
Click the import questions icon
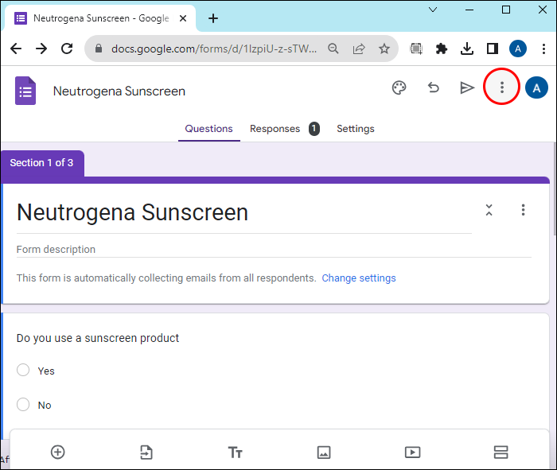pos(146,453)
